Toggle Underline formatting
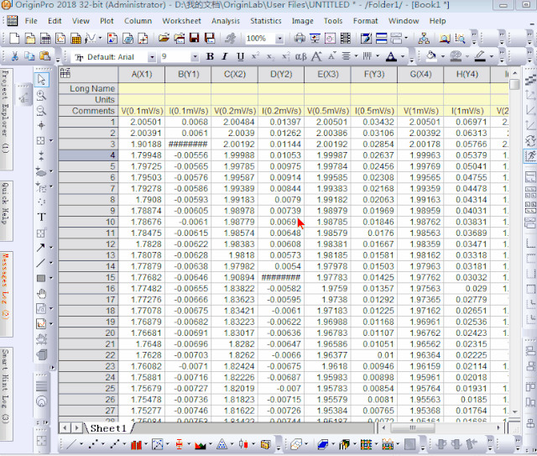This screenshot has height=456, width=537. (240, 56)
